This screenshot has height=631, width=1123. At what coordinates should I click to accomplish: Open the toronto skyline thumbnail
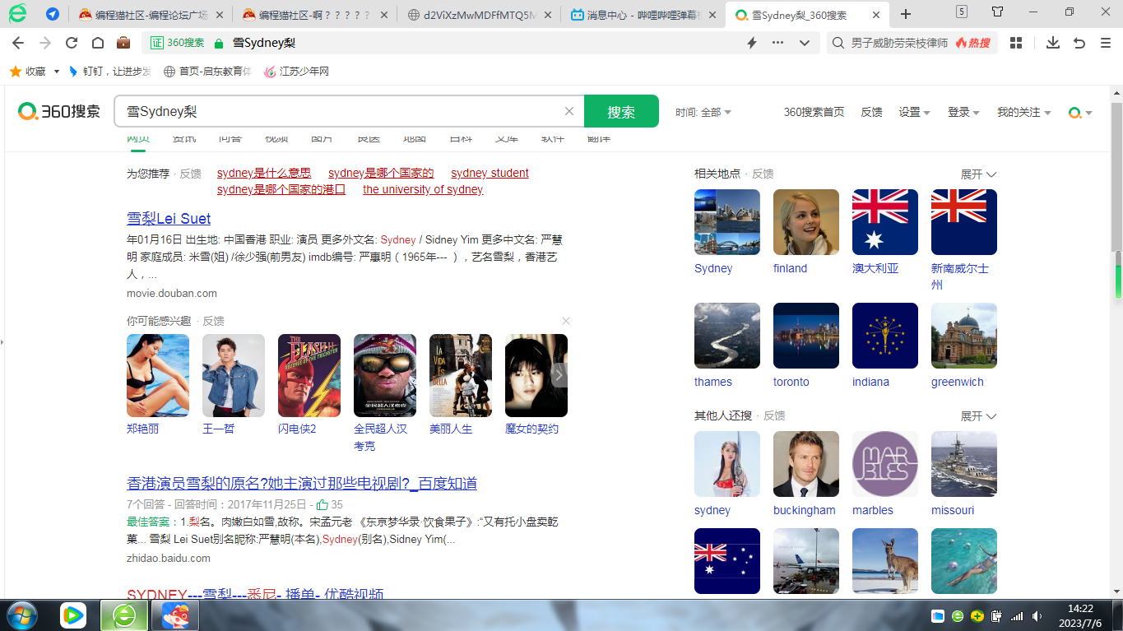pos(806,336)
